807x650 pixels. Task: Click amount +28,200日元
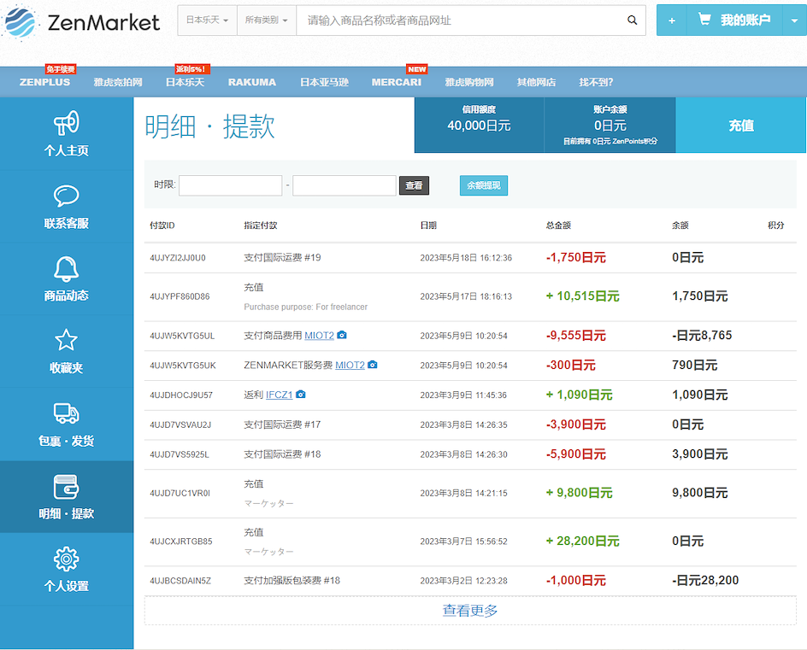click(x=582, y=541)
